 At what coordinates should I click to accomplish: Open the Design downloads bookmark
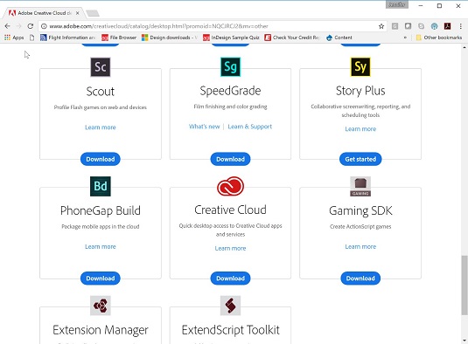click(170, 38)
